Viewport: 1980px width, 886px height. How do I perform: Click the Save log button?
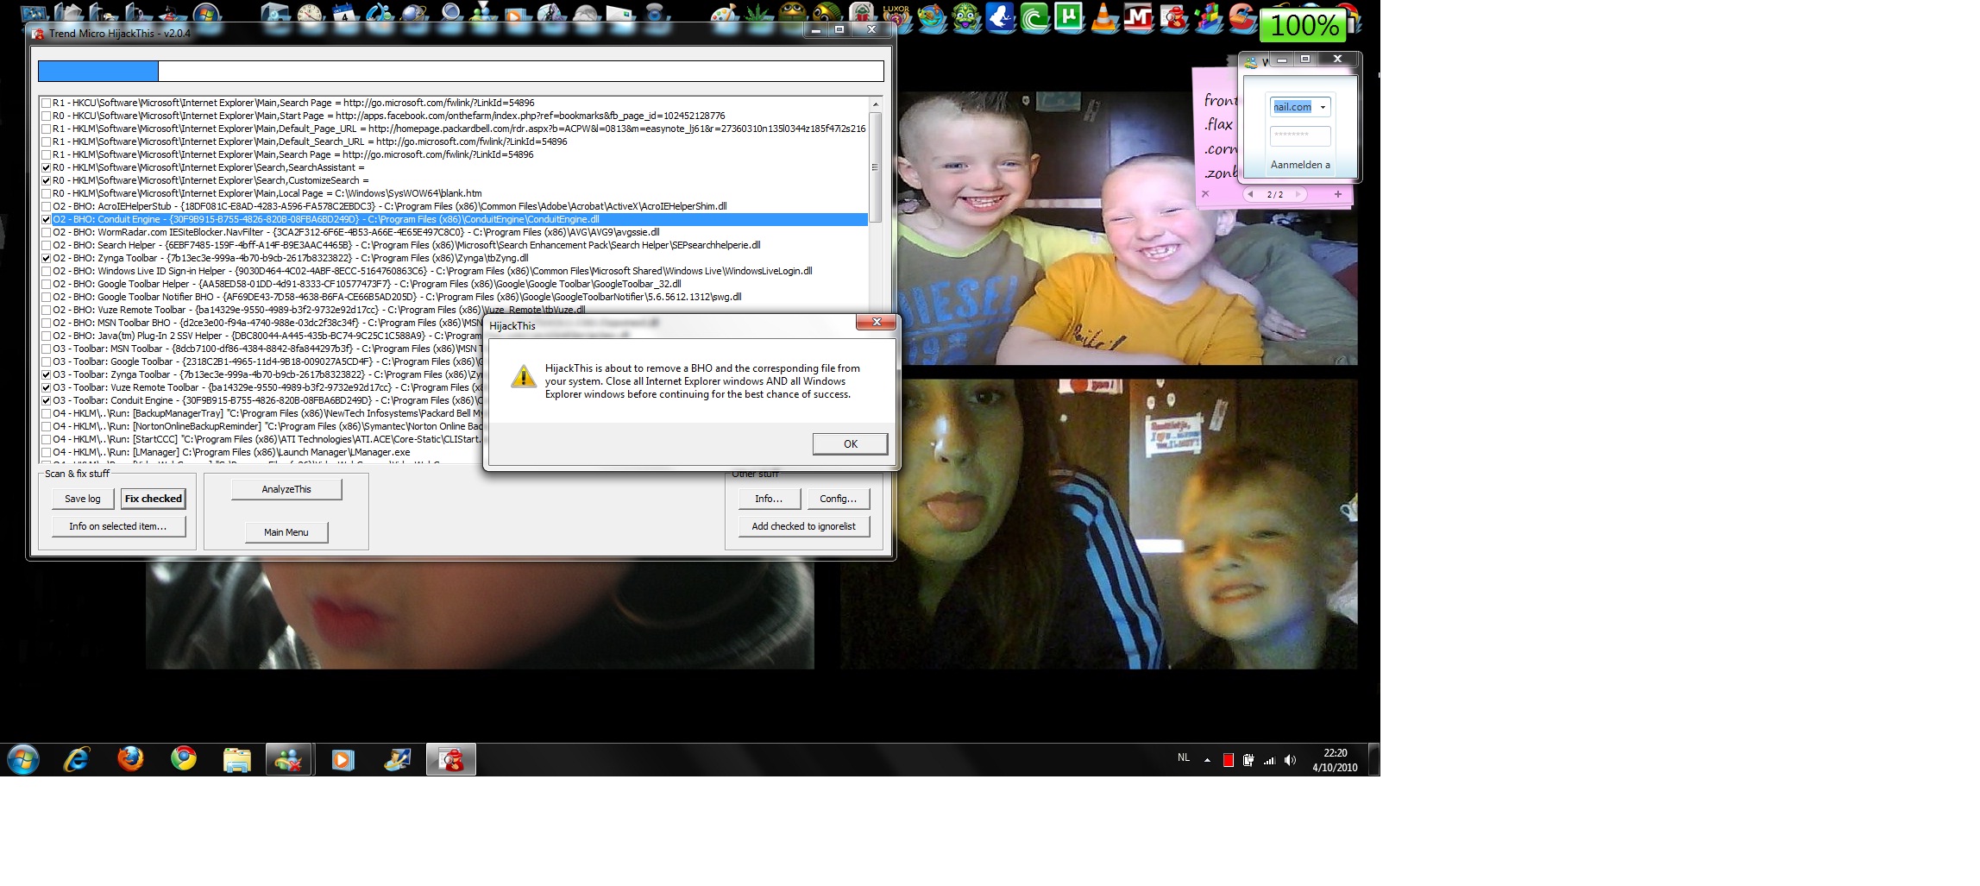(x=83, y=499)
